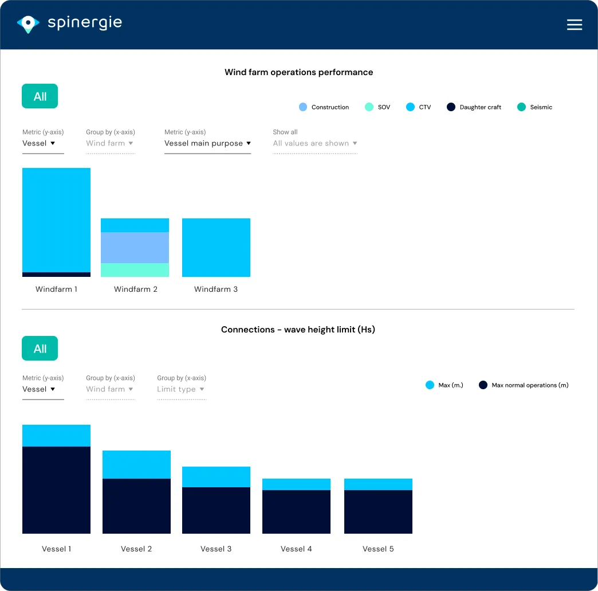Toggle Max normal operations (m) legend dot
Screen dimensions: 598x591
(x=483, y=385)
